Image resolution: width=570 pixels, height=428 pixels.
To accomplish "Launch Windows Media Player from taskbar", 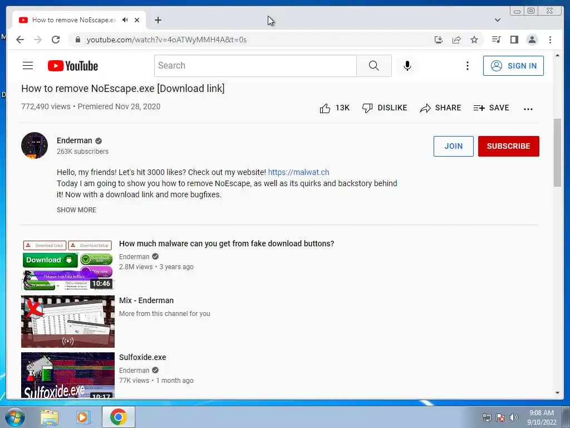I will pyautogui.click(x=83, y=417).
